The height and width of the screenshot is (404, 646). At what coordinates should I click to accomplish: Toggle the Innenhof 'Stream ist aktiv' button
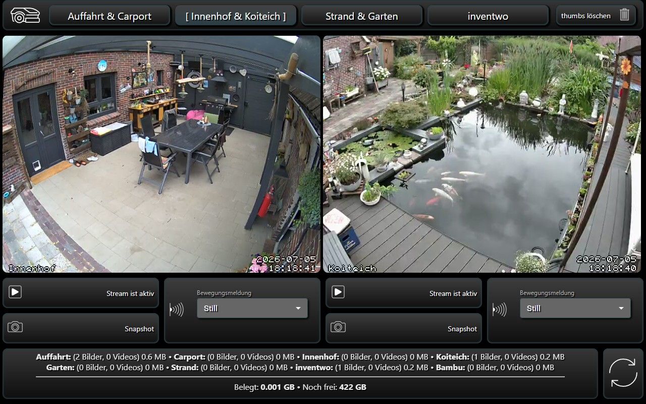click(x=81, y=293)
